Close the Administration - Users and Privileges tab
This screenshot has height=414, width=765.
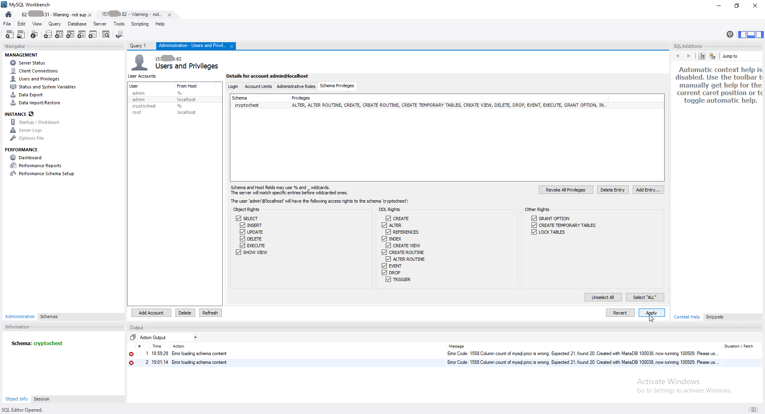point(231,46)
